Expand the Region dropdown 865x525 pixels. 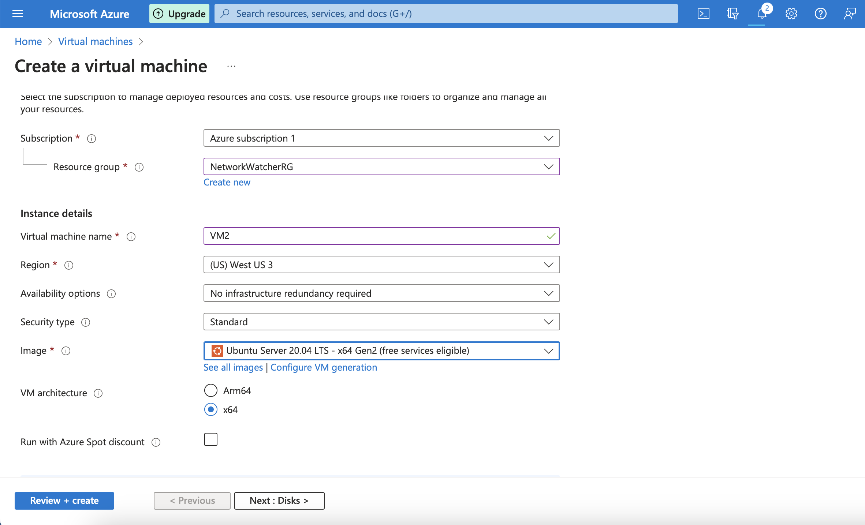[x=381, y=265]
